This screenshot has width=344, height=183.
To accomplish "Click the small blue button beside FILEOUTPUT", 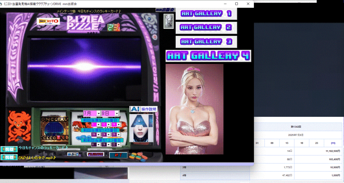I will 73,154.
